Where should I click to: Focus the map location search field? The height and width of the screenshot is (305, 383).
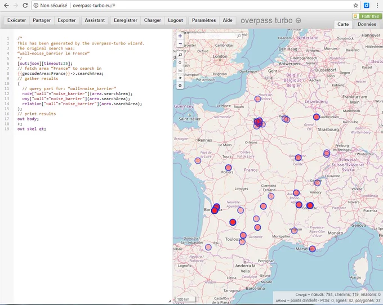point(212,36)
